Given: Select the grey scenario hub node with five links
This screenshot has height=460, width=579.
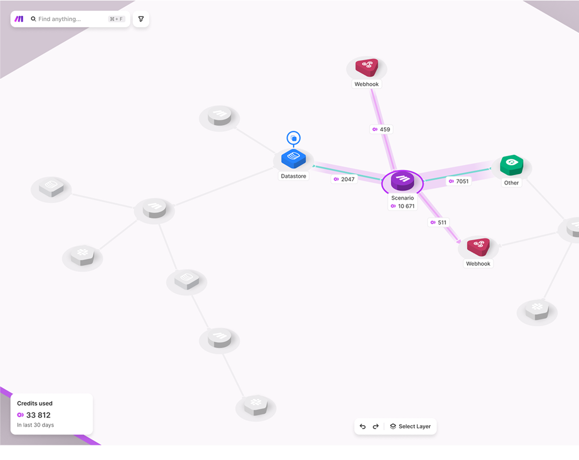Looking at the screenshot, I should click(x=154, y=209).
